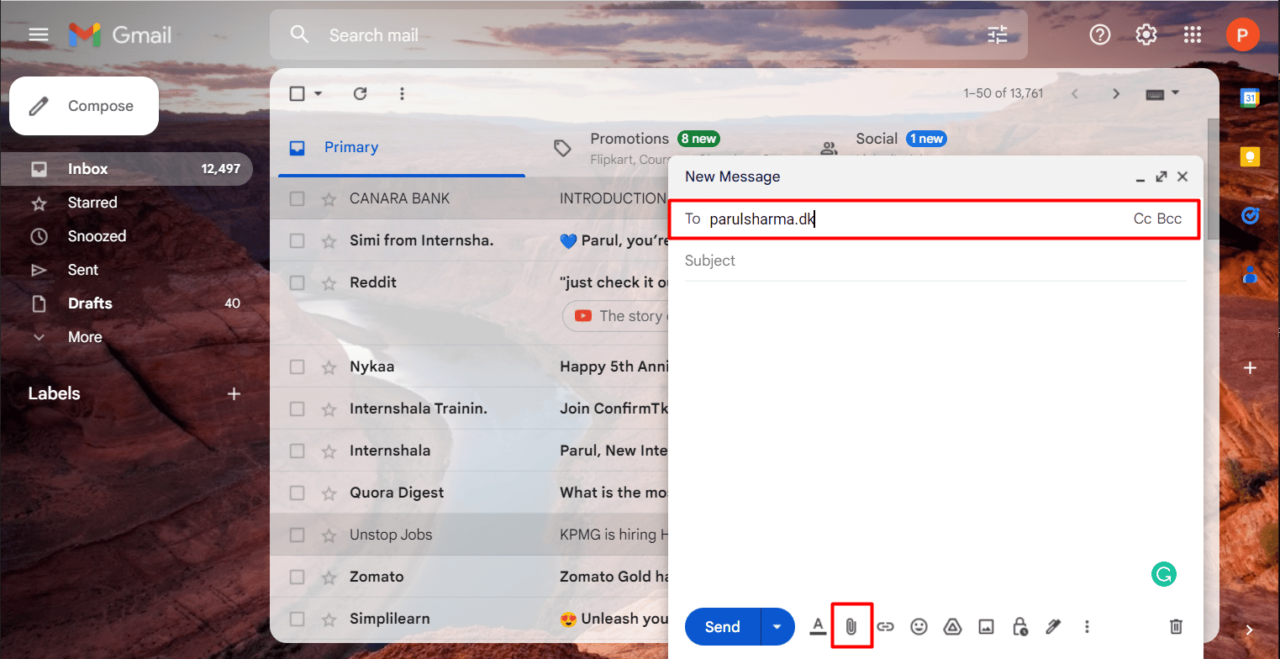The height and width of the screenshot is (659, 1280).
Task: Open more send options arrow
Action: [x=777, y=626]
